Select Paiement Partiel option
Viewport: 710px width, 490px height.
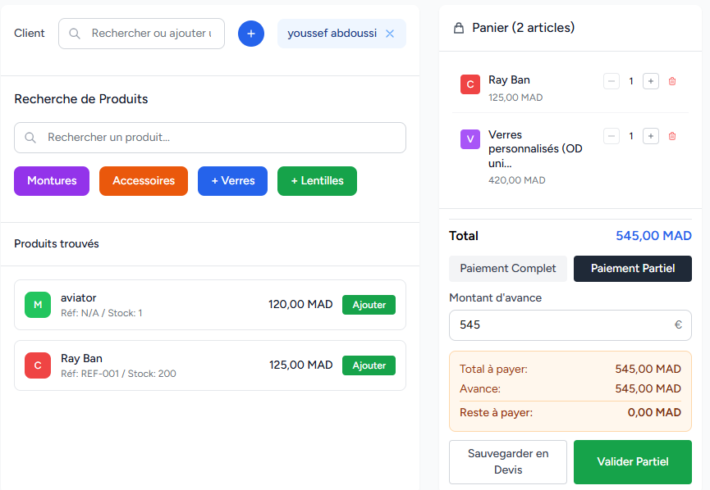(632, 269)
